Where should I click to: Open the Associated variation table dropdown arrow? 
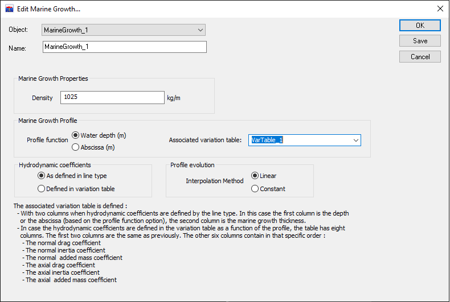coord(356,140)
